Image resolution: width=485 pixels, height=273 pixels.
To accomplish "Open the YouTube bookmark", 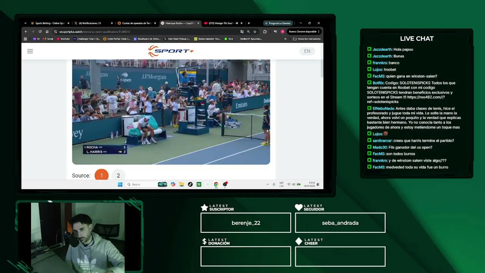I will click(x=63, y=39).
